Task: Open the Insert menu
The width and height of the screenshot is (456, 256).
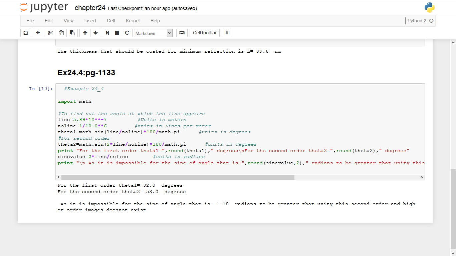Action: [x=90, y=21]
